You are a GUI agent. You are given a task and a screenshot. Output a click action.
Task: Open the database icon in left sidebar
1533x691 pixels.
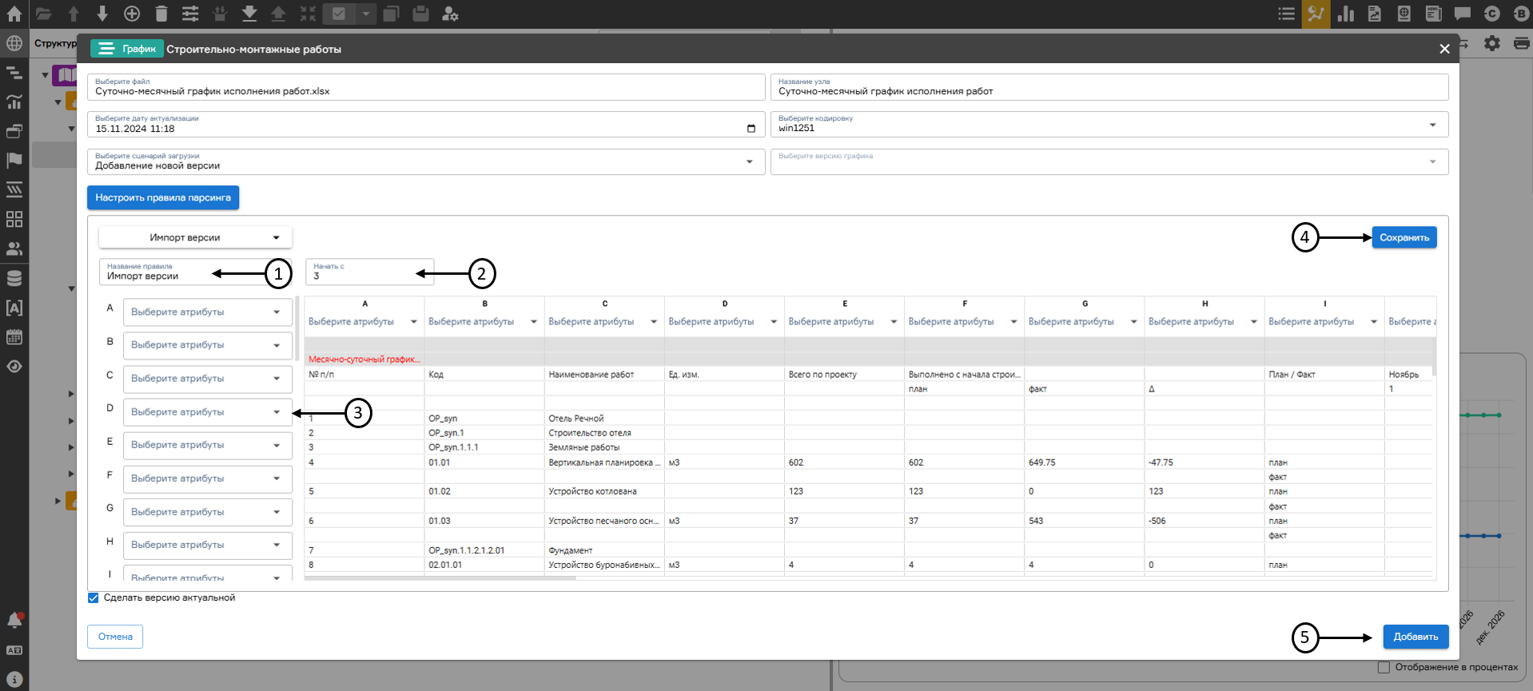[x=14, y=278]
